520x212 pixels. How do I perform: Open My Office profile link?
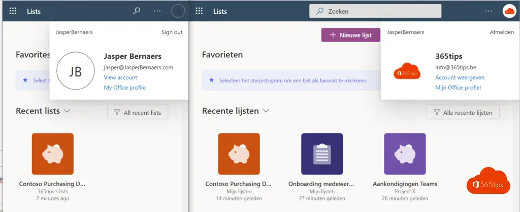tap(125, 88)
